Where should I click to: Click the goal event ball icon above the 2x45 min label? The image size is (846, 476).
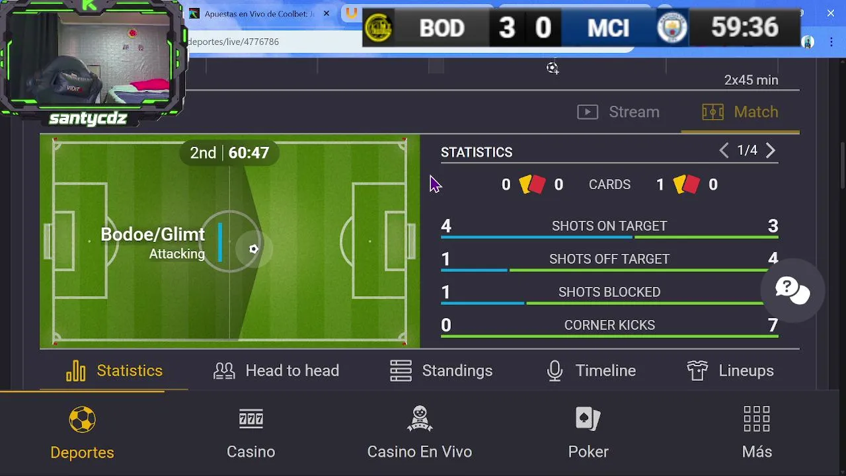point(553,68)
